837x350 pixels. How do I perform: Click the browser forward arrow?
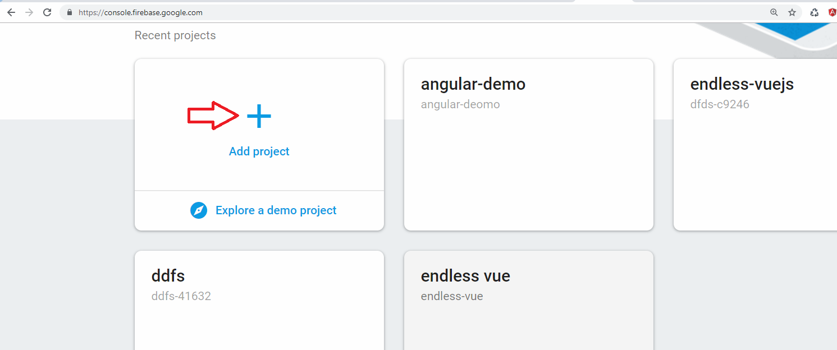[x=29, y=12]
